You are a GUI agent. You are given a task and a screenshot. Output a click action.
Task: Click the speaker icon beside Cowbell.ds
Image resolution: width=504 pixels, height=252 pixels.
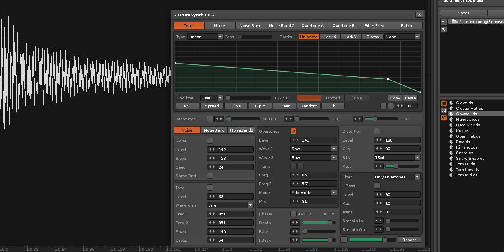452,114
